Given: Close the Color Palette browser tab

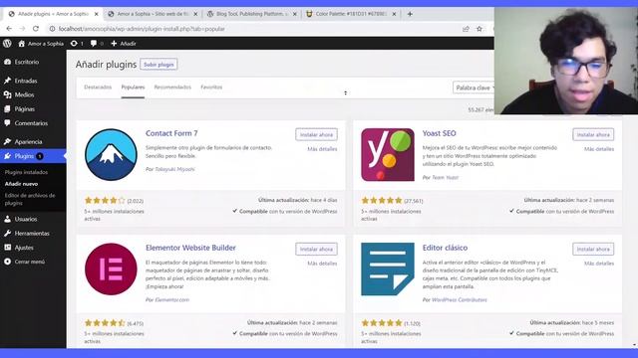Looking at the screenshot, I should point(394,14).
